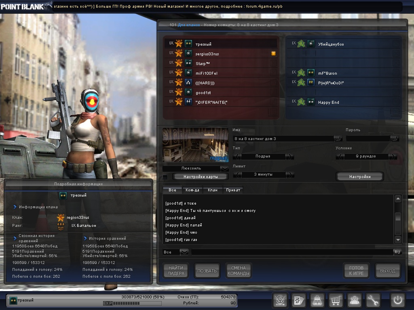Click the rank badge beside *)DIFER*NAITE(*
Screen dimensions: 414x310
pos(188,102)
